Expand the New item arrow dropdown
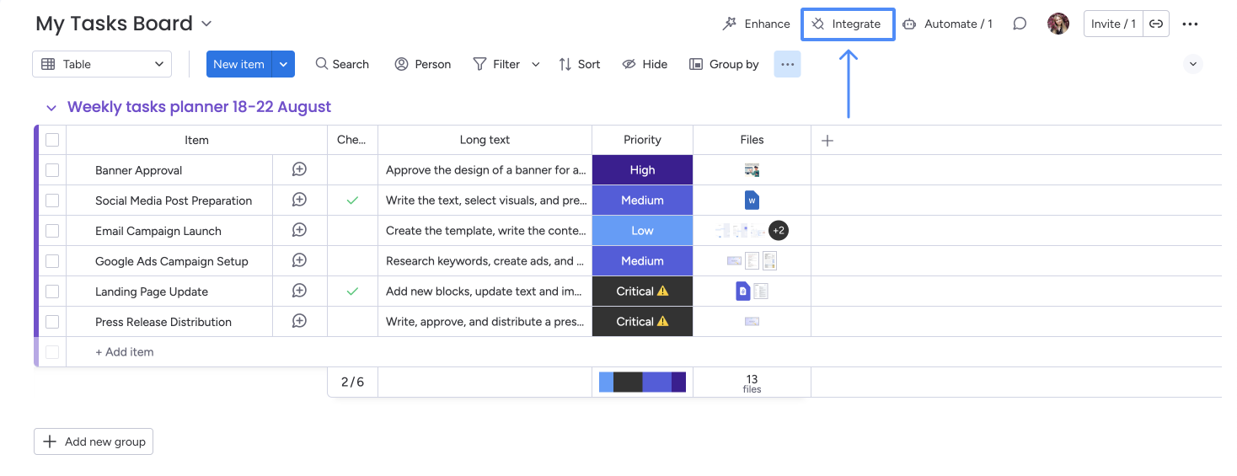This screenshot has width=1237, height=476. pos(283,64)
